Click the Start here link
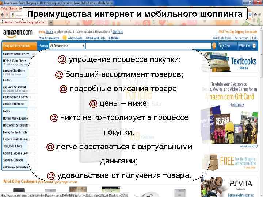 pyautogui.click(x=117, y=32)
